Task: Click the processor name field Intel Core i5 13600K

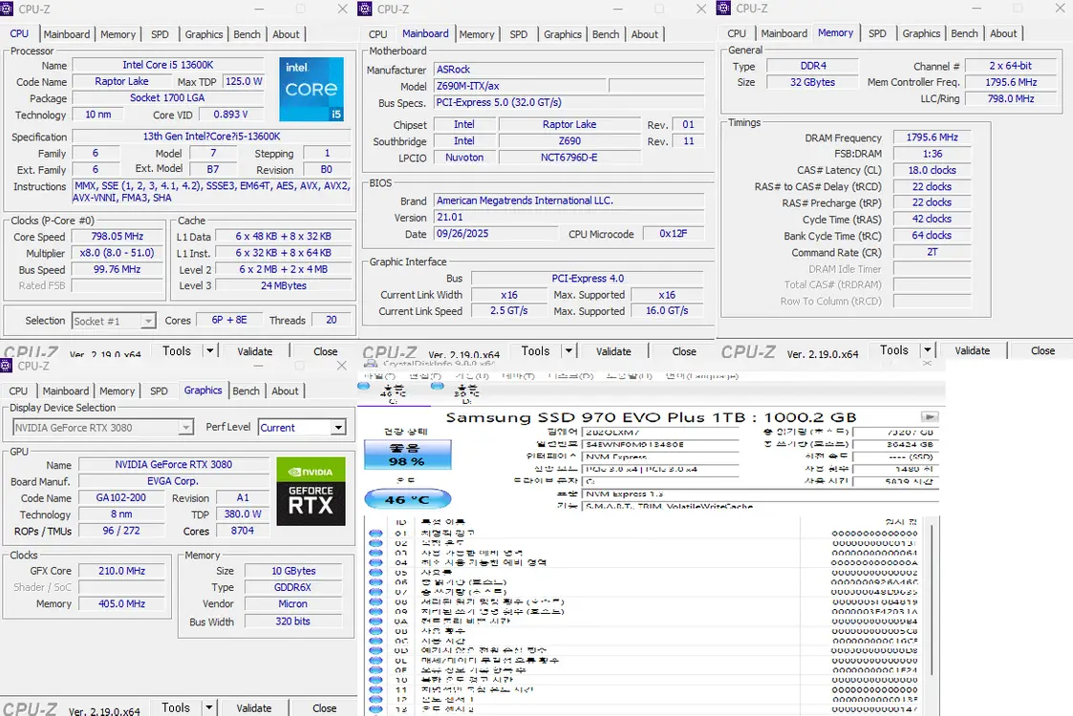Action: coord(168,65)
